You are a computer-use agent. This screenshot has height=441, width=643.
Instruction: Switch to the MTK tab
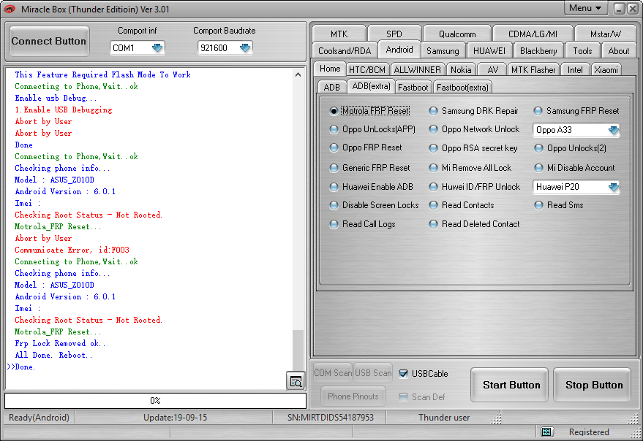339,34
